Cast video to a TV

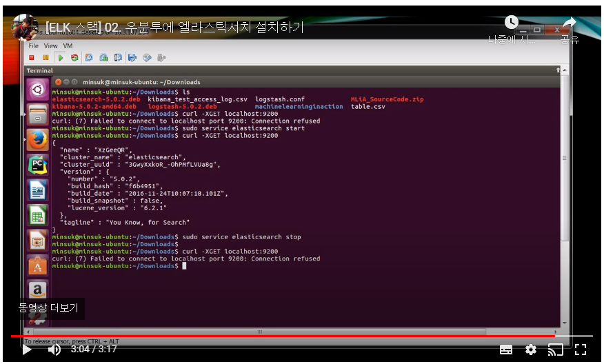point(556,350)
